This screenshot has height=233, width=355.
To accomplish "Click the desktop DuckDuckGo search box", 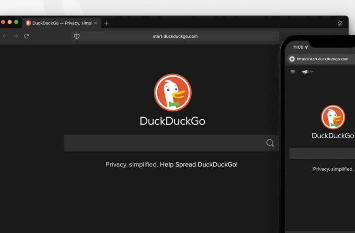I will (171, 143).
